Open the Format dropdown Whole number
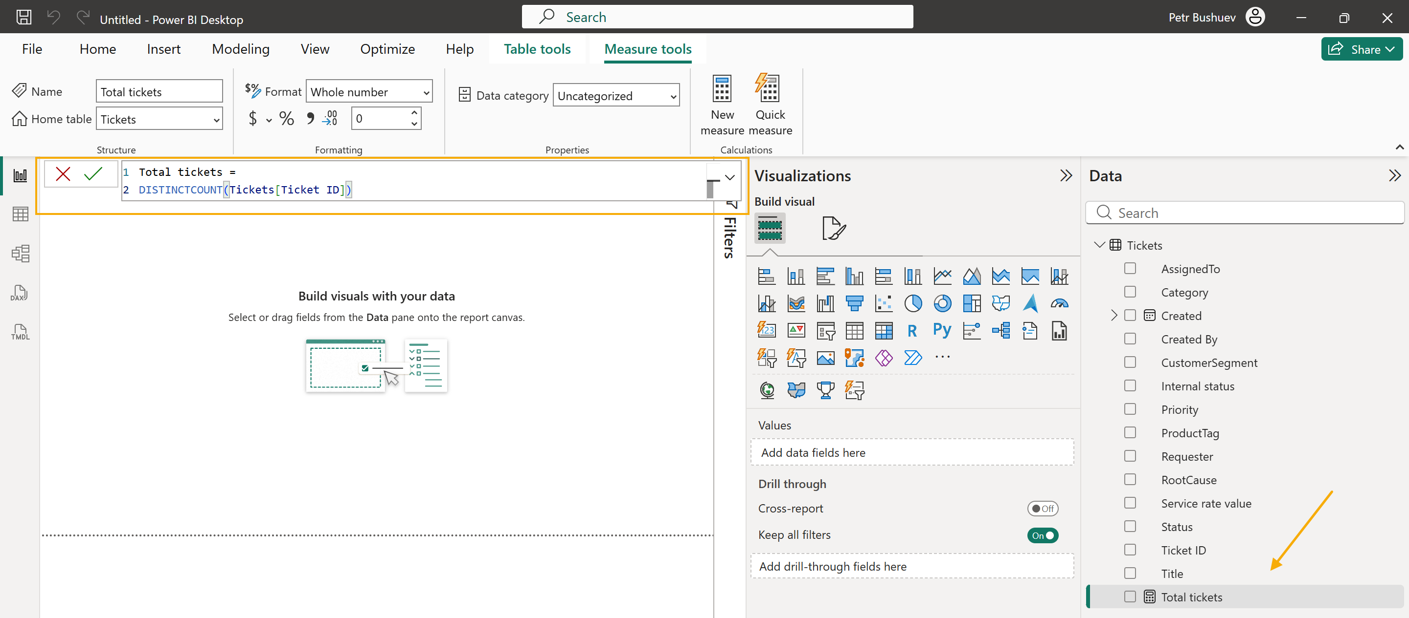The height and width of the screenshot is (618, 1409). [369, 91]
